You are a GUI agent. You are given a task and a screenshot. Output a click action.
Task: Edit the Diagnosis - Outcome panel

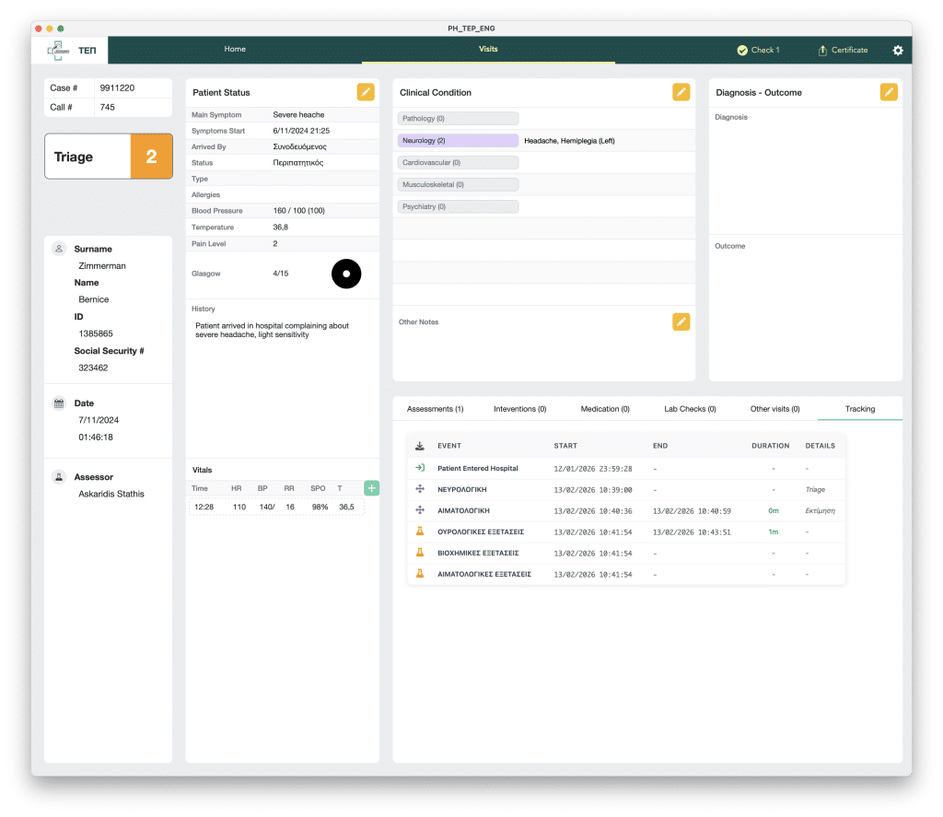[888, 92]
